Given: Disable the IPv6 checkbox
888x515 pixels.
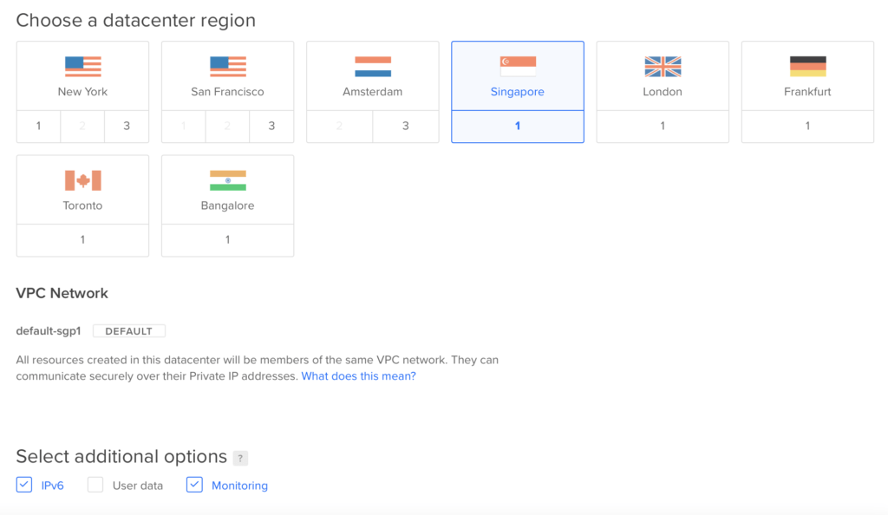Looking at the screenshot, I should tap(24, 485).
